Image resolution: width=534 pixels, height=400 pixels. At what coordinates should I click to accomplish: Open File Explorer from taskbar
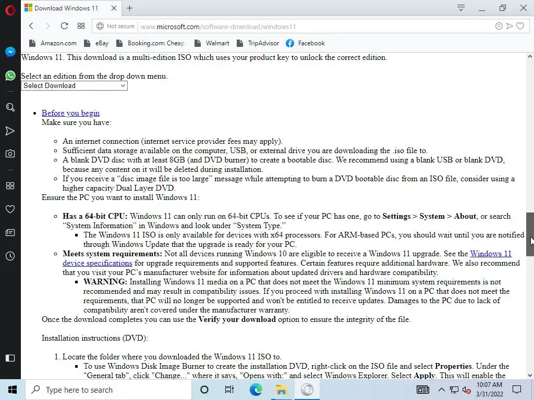coord(281,390)
